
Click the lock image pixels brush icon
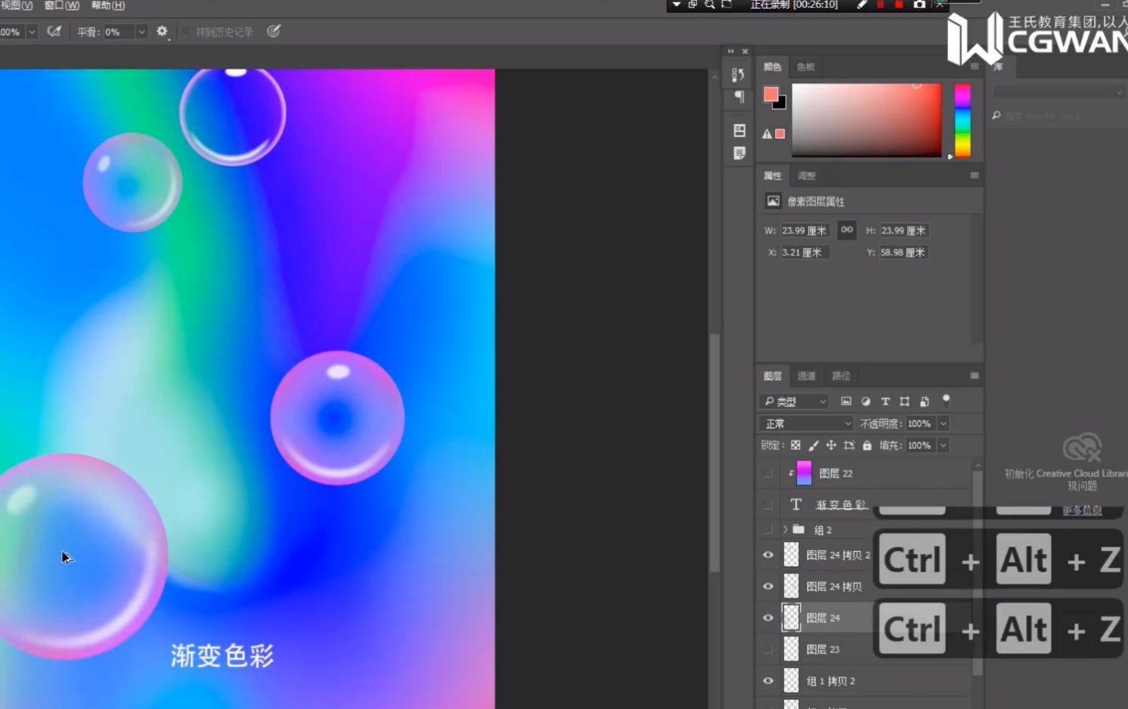click(813, 445)
